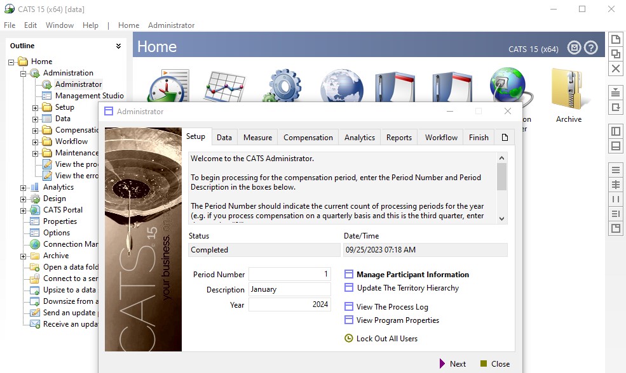Expand the Workflow folder in the Outline tree
Image resolution: width=626 pixels, height=373 pixels.
pos(35,142)
